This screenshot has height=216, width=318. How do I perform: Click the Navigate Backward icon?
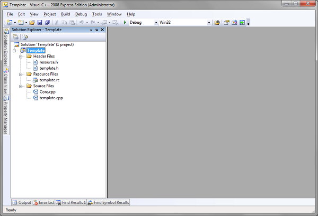click(x=104, y=22)
